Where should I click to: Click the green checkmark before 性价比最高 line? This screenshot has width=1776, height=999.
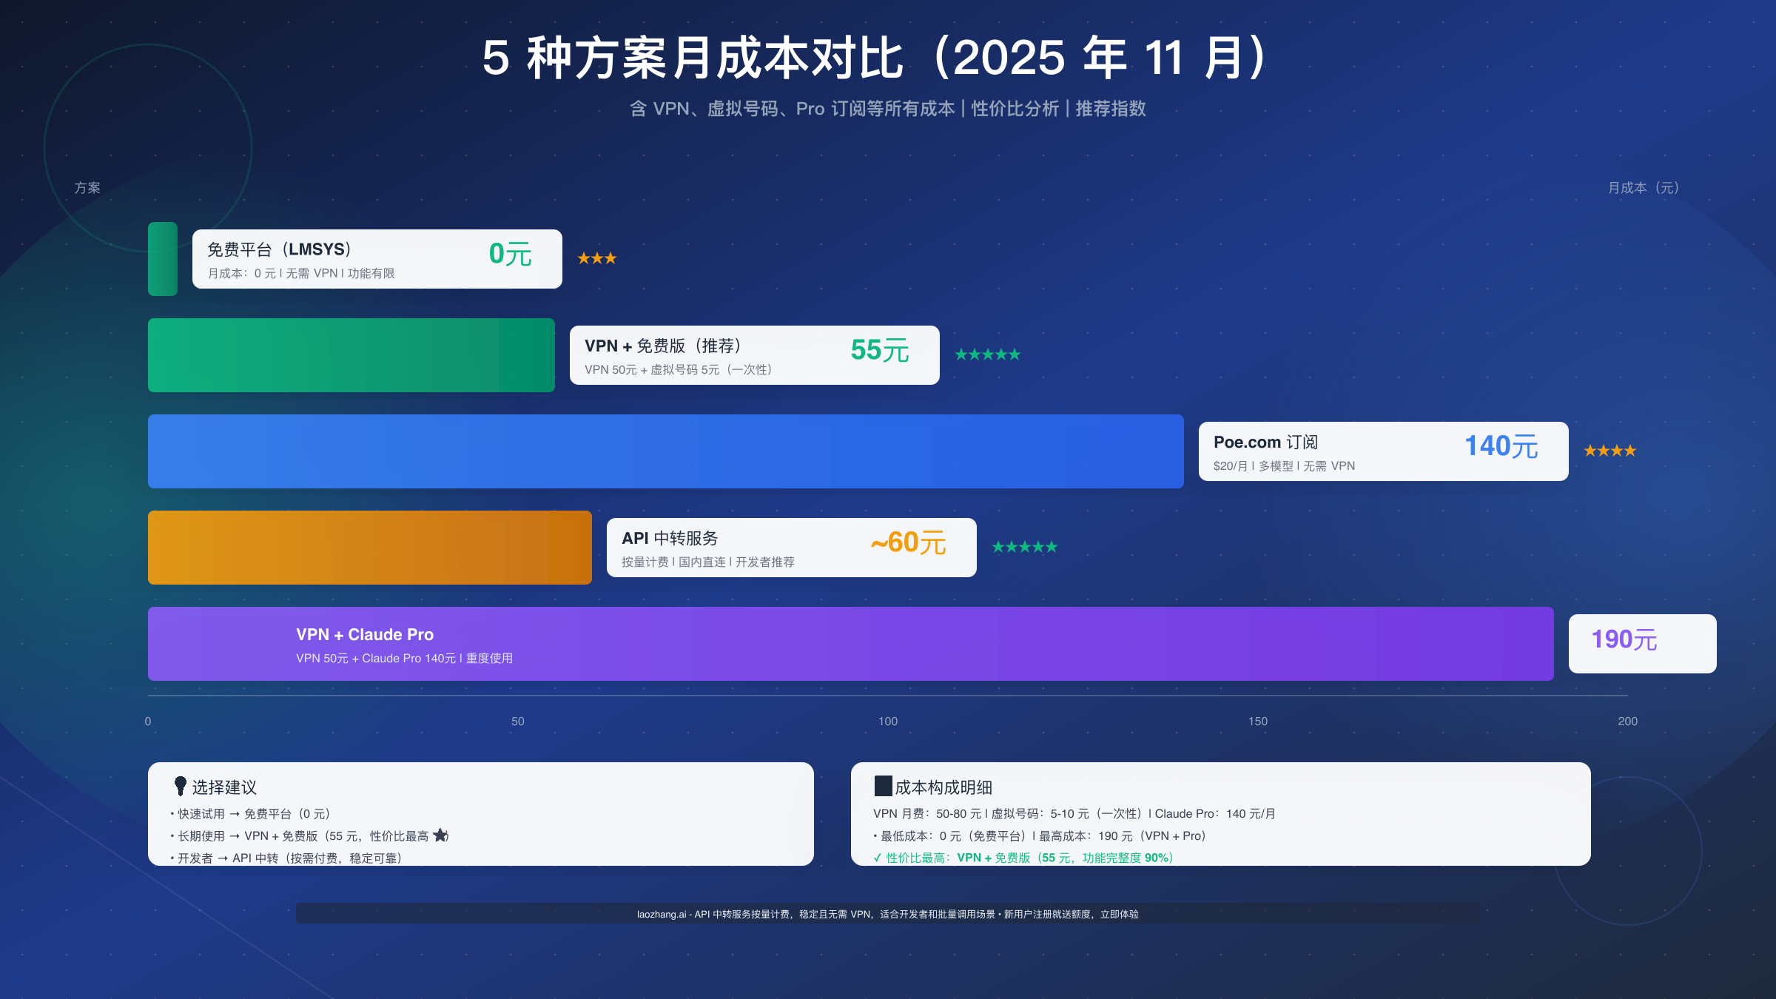tap(878, 858)
